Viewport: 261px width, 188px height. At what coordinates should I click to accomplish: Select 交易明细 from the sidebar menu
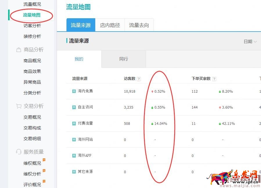click(32, 139)
